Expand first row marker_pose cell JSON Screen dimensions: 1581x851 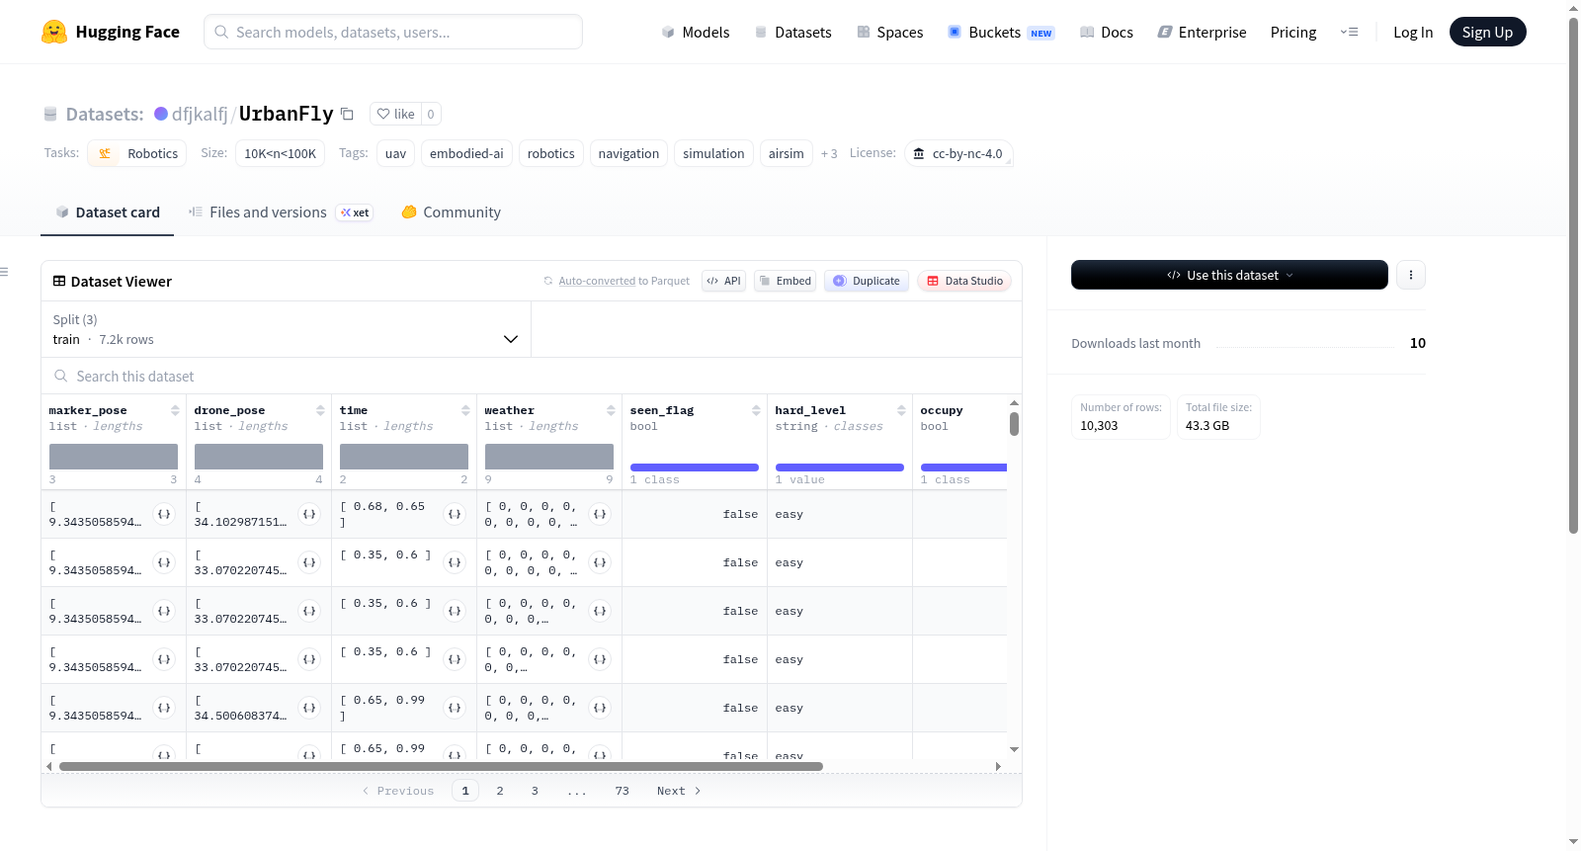pos(164,514)
